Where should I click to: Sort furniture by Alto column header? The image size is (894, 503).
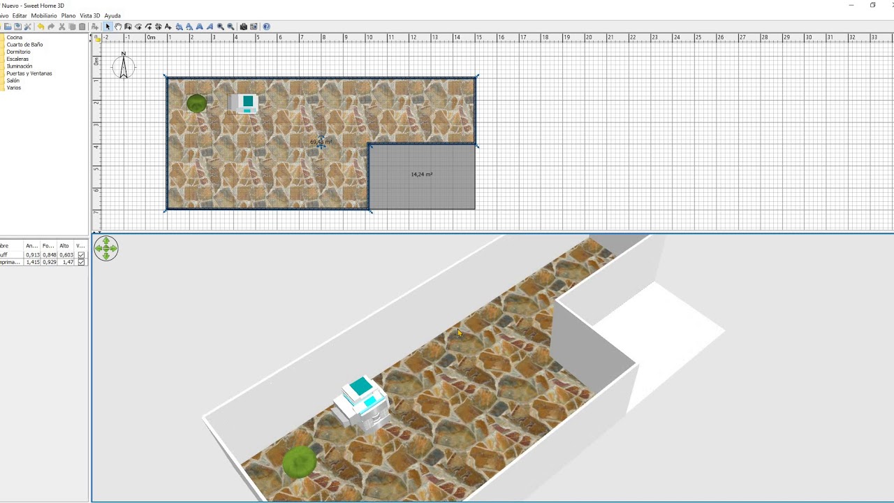tap(64, 246)
